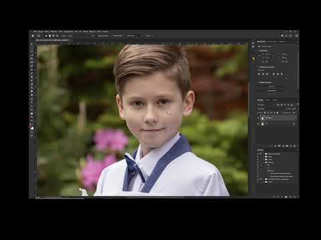This screenshot has width=321, height=240.
Task: Select the Zoom tool
Action: tap(32, 117)
